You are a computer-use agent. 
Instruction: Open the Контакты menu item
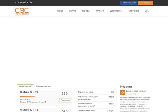click(x=134, y=11)
